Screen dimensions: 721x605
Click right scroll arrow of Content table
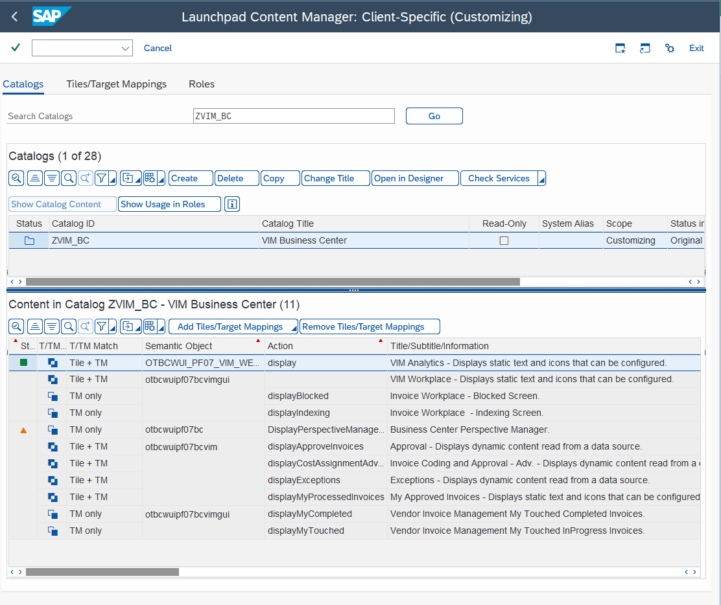(695, 572)
